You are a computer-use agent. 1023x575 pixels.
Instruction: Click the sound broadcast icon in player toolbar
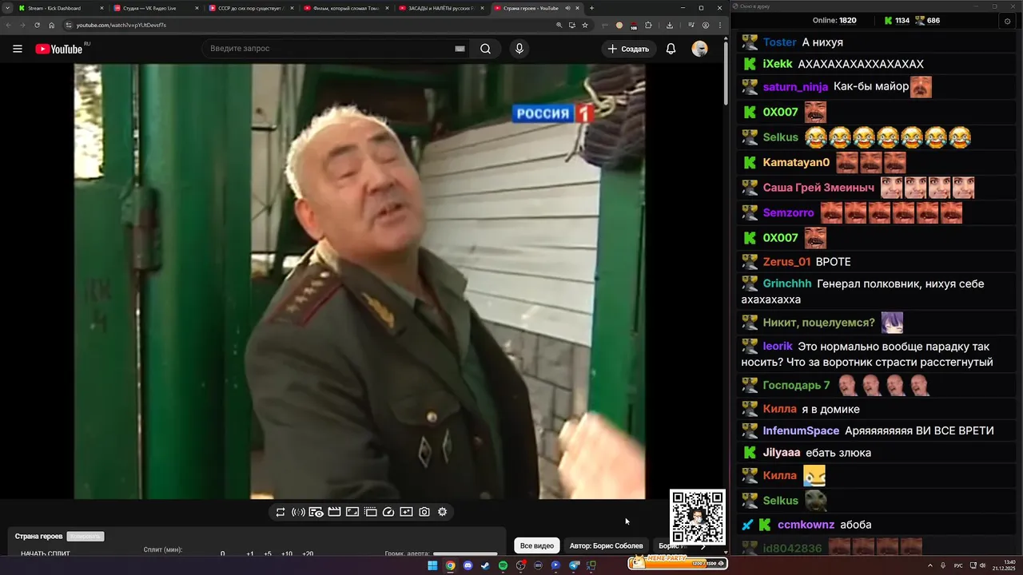point(298,512)
